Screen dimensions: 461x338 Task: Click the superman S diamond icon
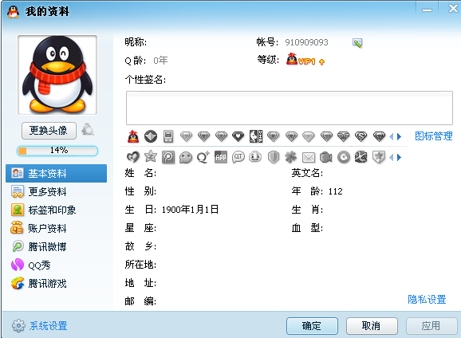(361, 136)
